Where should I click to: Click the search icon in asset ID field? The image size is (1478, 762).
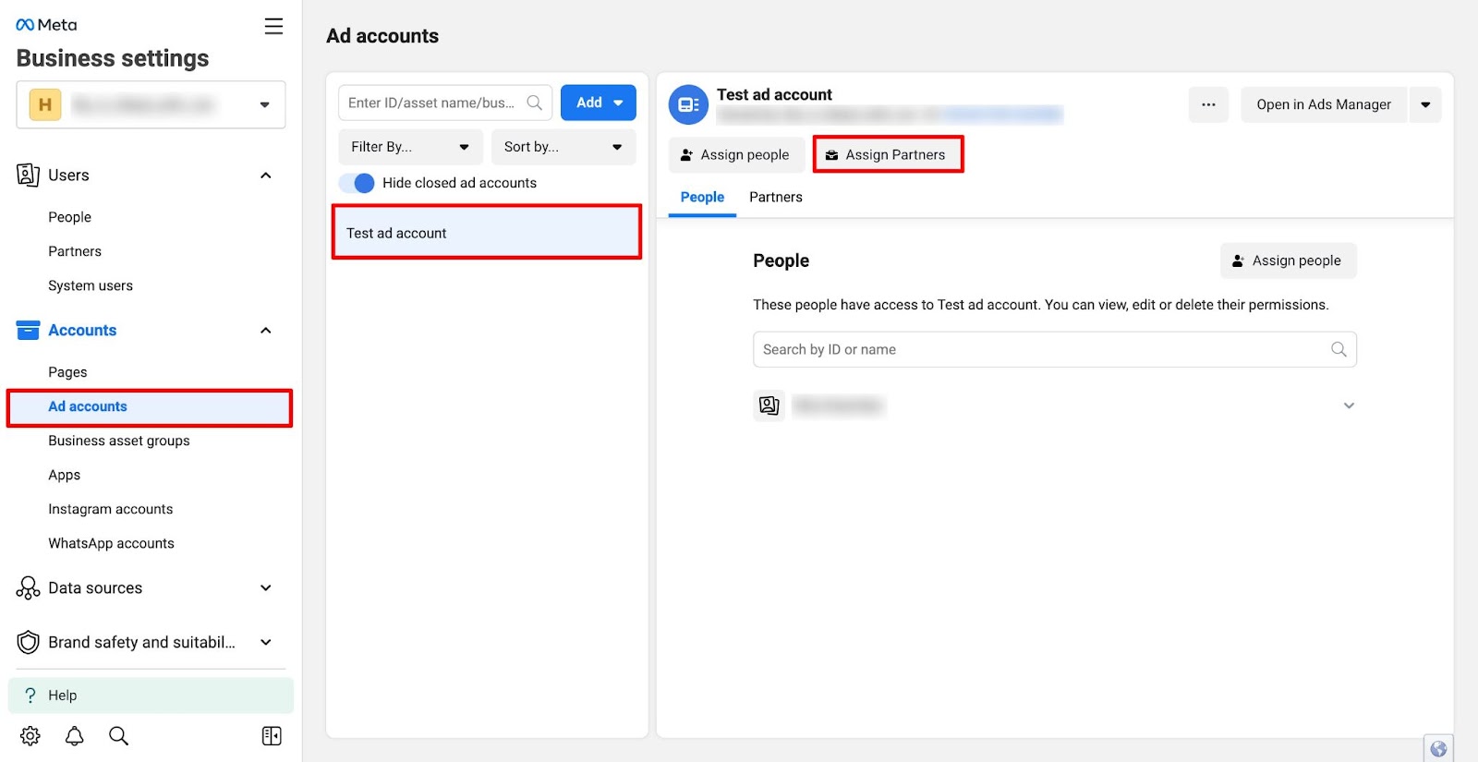point(535,103)
